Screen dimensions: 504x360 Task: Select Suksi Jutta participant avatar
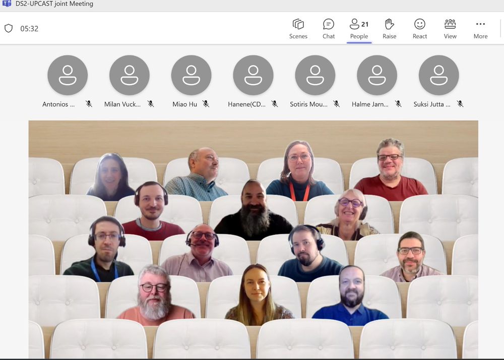coord(439,75)
